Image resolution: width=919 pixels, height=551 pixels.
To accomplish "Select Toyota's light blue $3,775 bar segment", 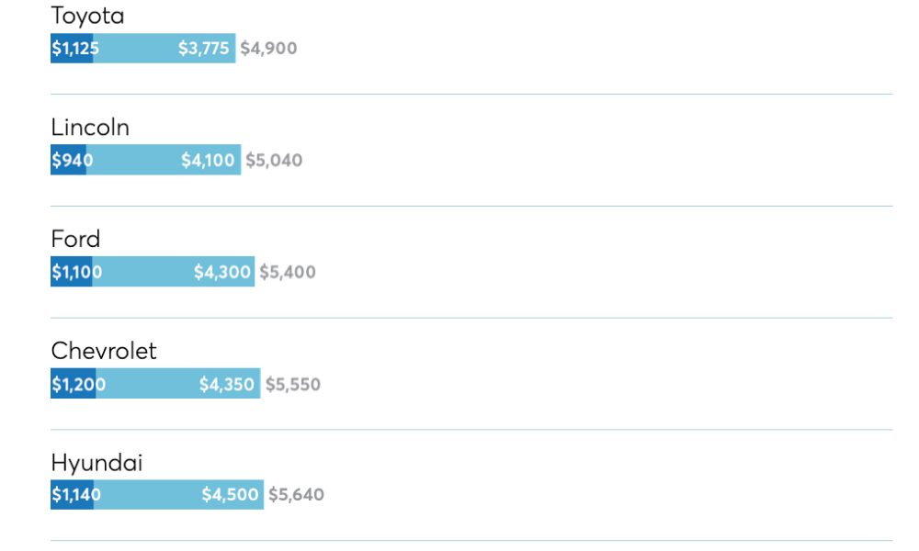I will 165,48.
